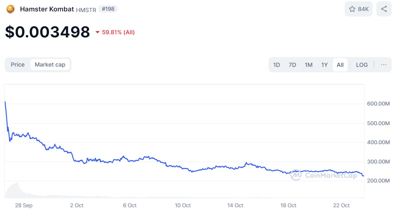Select the All time range
The height and width of the screenshot is (219, 397).
pyautogui.click(x=340, y=65)
